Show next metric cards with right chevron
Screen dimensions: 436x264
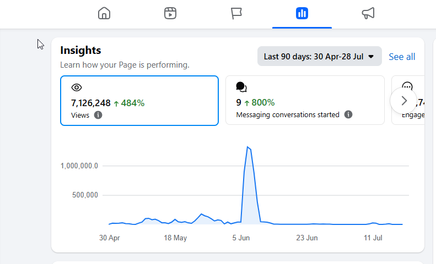(403, 101)
